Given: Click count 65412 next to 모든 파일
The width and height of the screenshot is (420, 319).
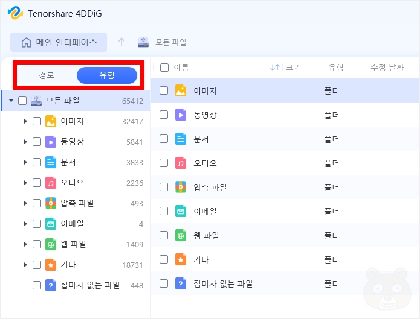Looking at the screenshot, I should click(132, 101).
